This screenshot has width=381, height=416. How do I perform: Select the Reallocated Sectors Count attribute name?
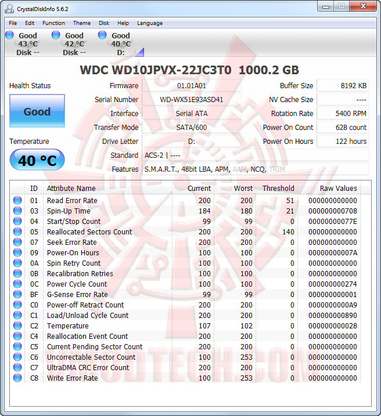(89, 232)
